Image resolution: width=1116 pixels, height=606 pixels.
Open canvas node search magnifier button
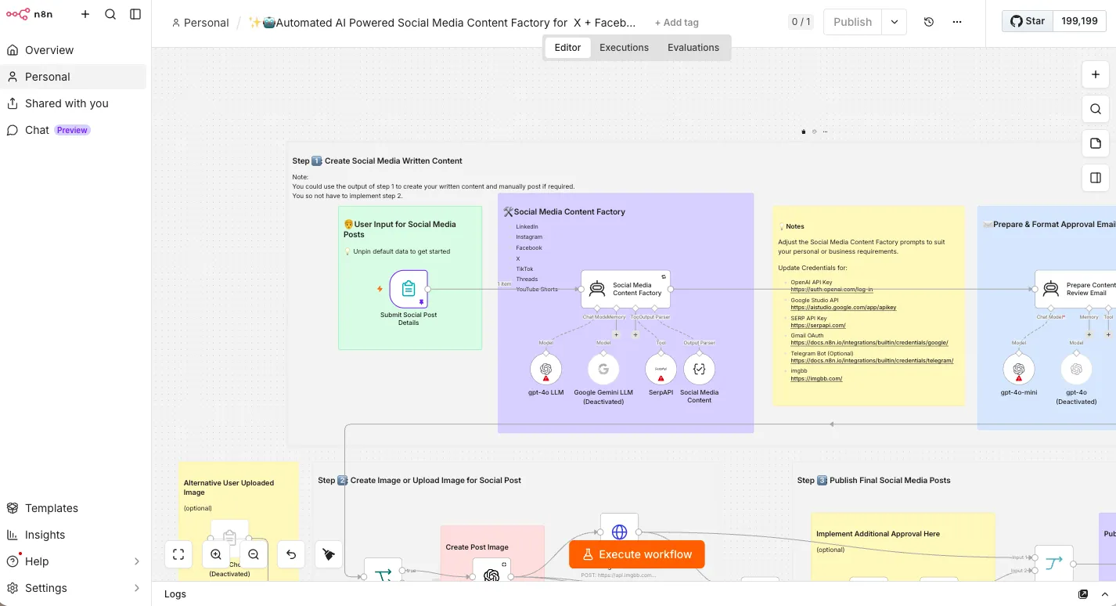[1096, 109]
